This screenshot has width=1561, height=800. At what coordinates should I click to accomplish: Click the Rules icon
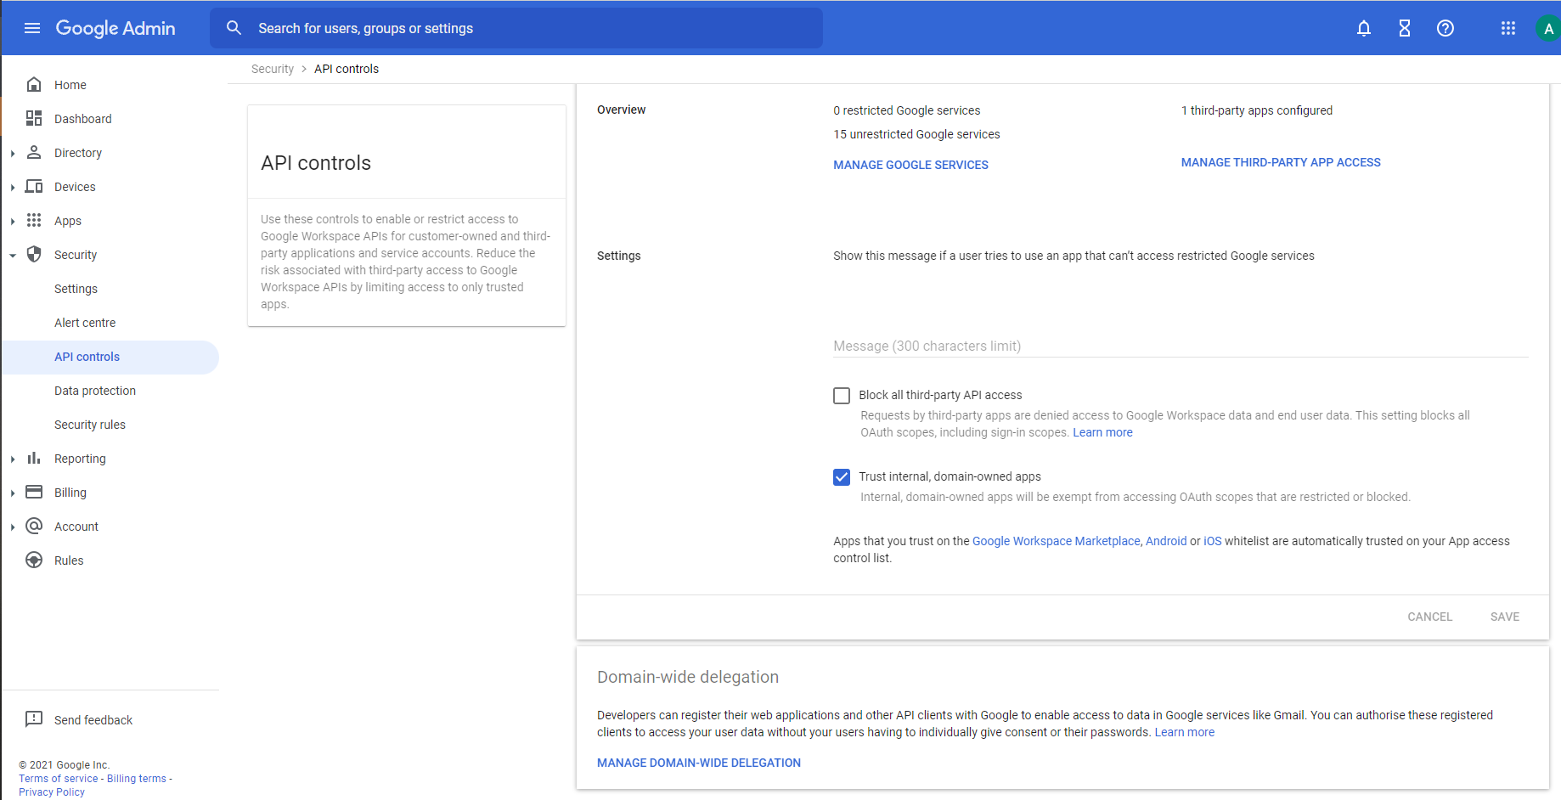tap(34, 560)
